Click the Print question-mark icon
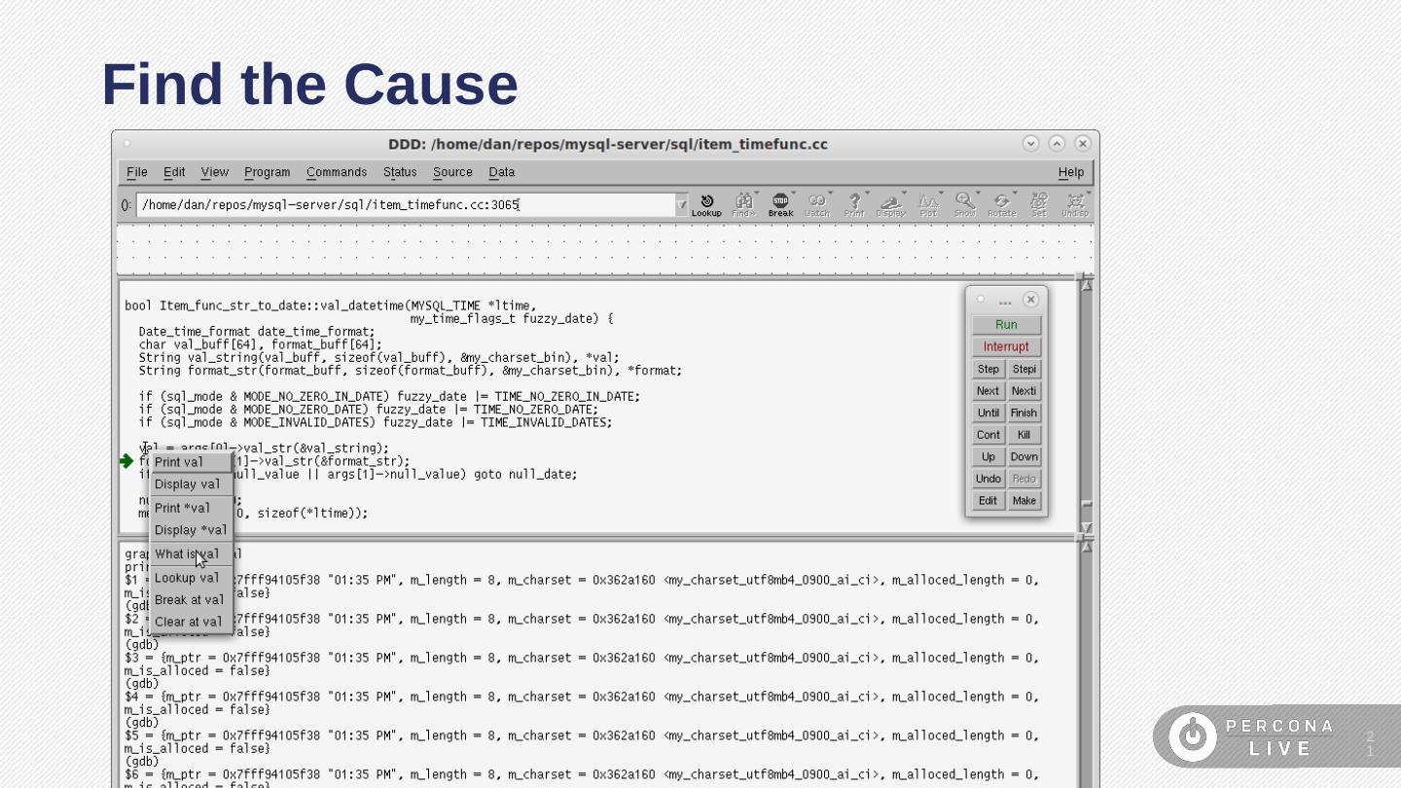 coord(854,204)
